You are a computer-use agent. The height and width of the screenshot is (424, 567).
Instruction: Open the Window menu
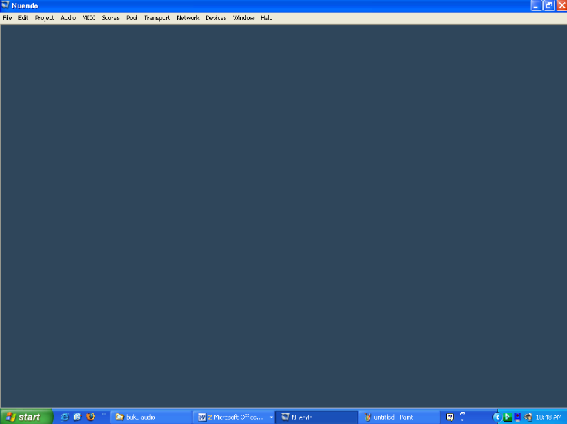click(x=243, y=18)
